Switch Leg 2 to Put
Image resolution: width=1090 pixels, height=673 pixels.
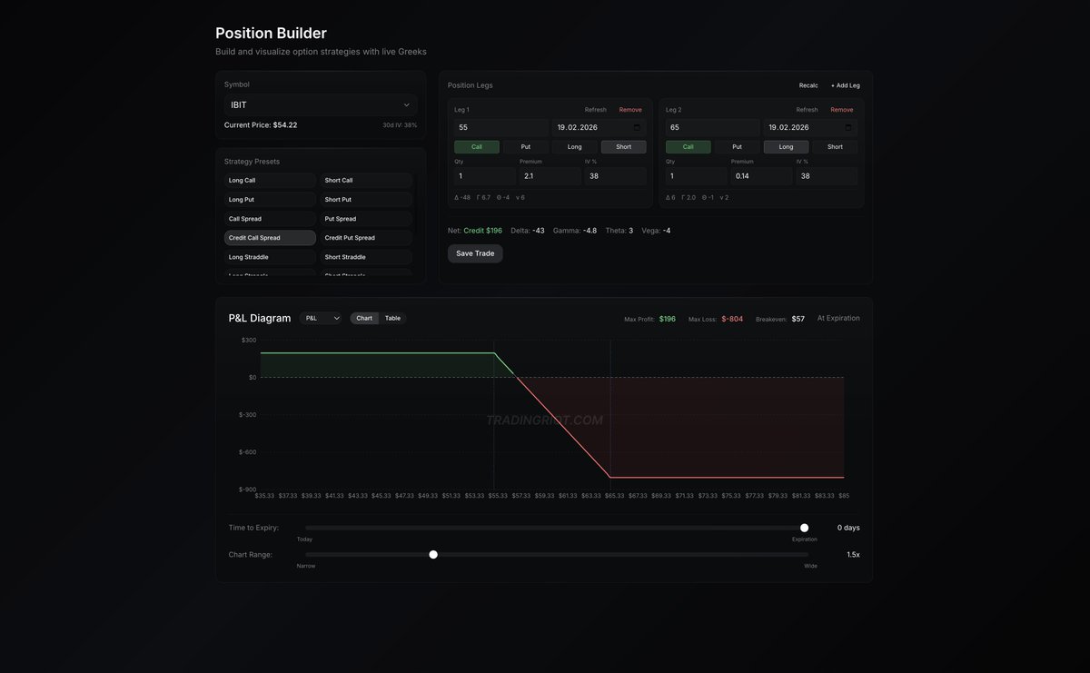pyautogui.click(x=737, y=146)
